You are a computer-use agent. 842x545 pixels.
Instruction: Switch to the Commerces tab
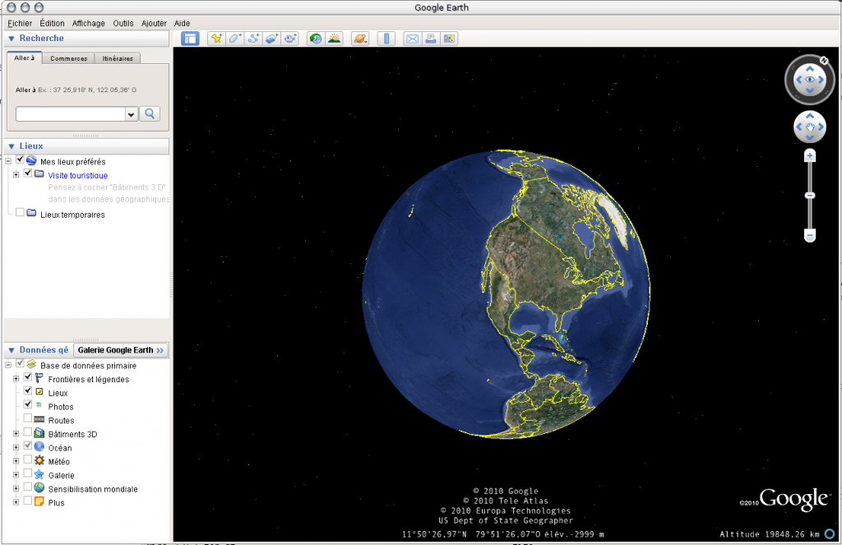(69, 58)
